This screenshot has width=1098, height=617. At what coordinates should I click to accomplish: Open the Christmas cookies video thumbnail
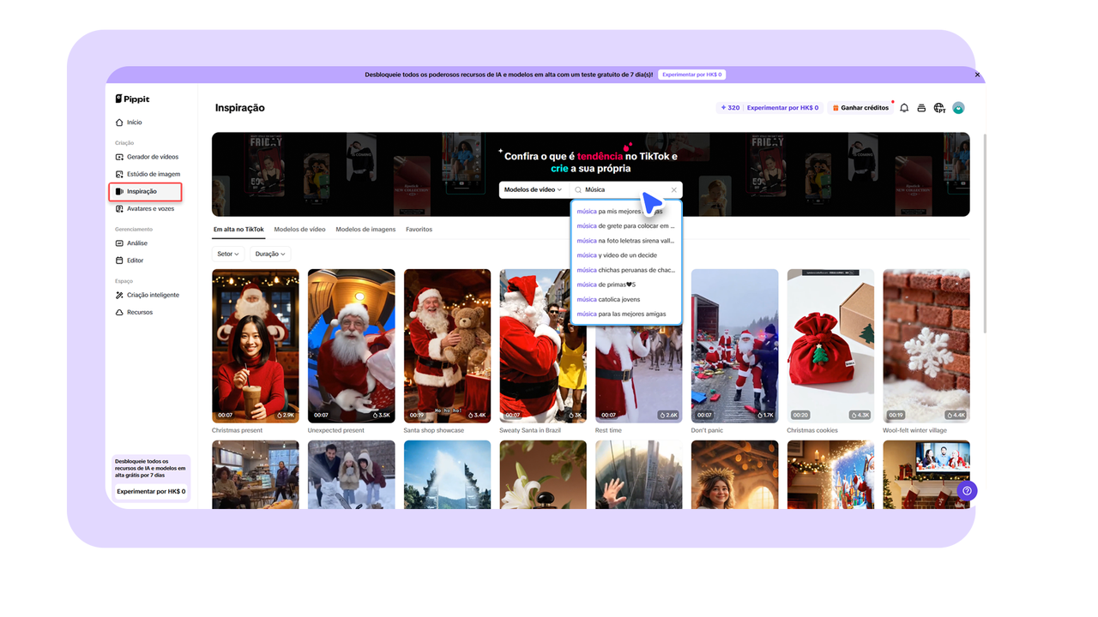pyautogui.click(x=830, y=346)
